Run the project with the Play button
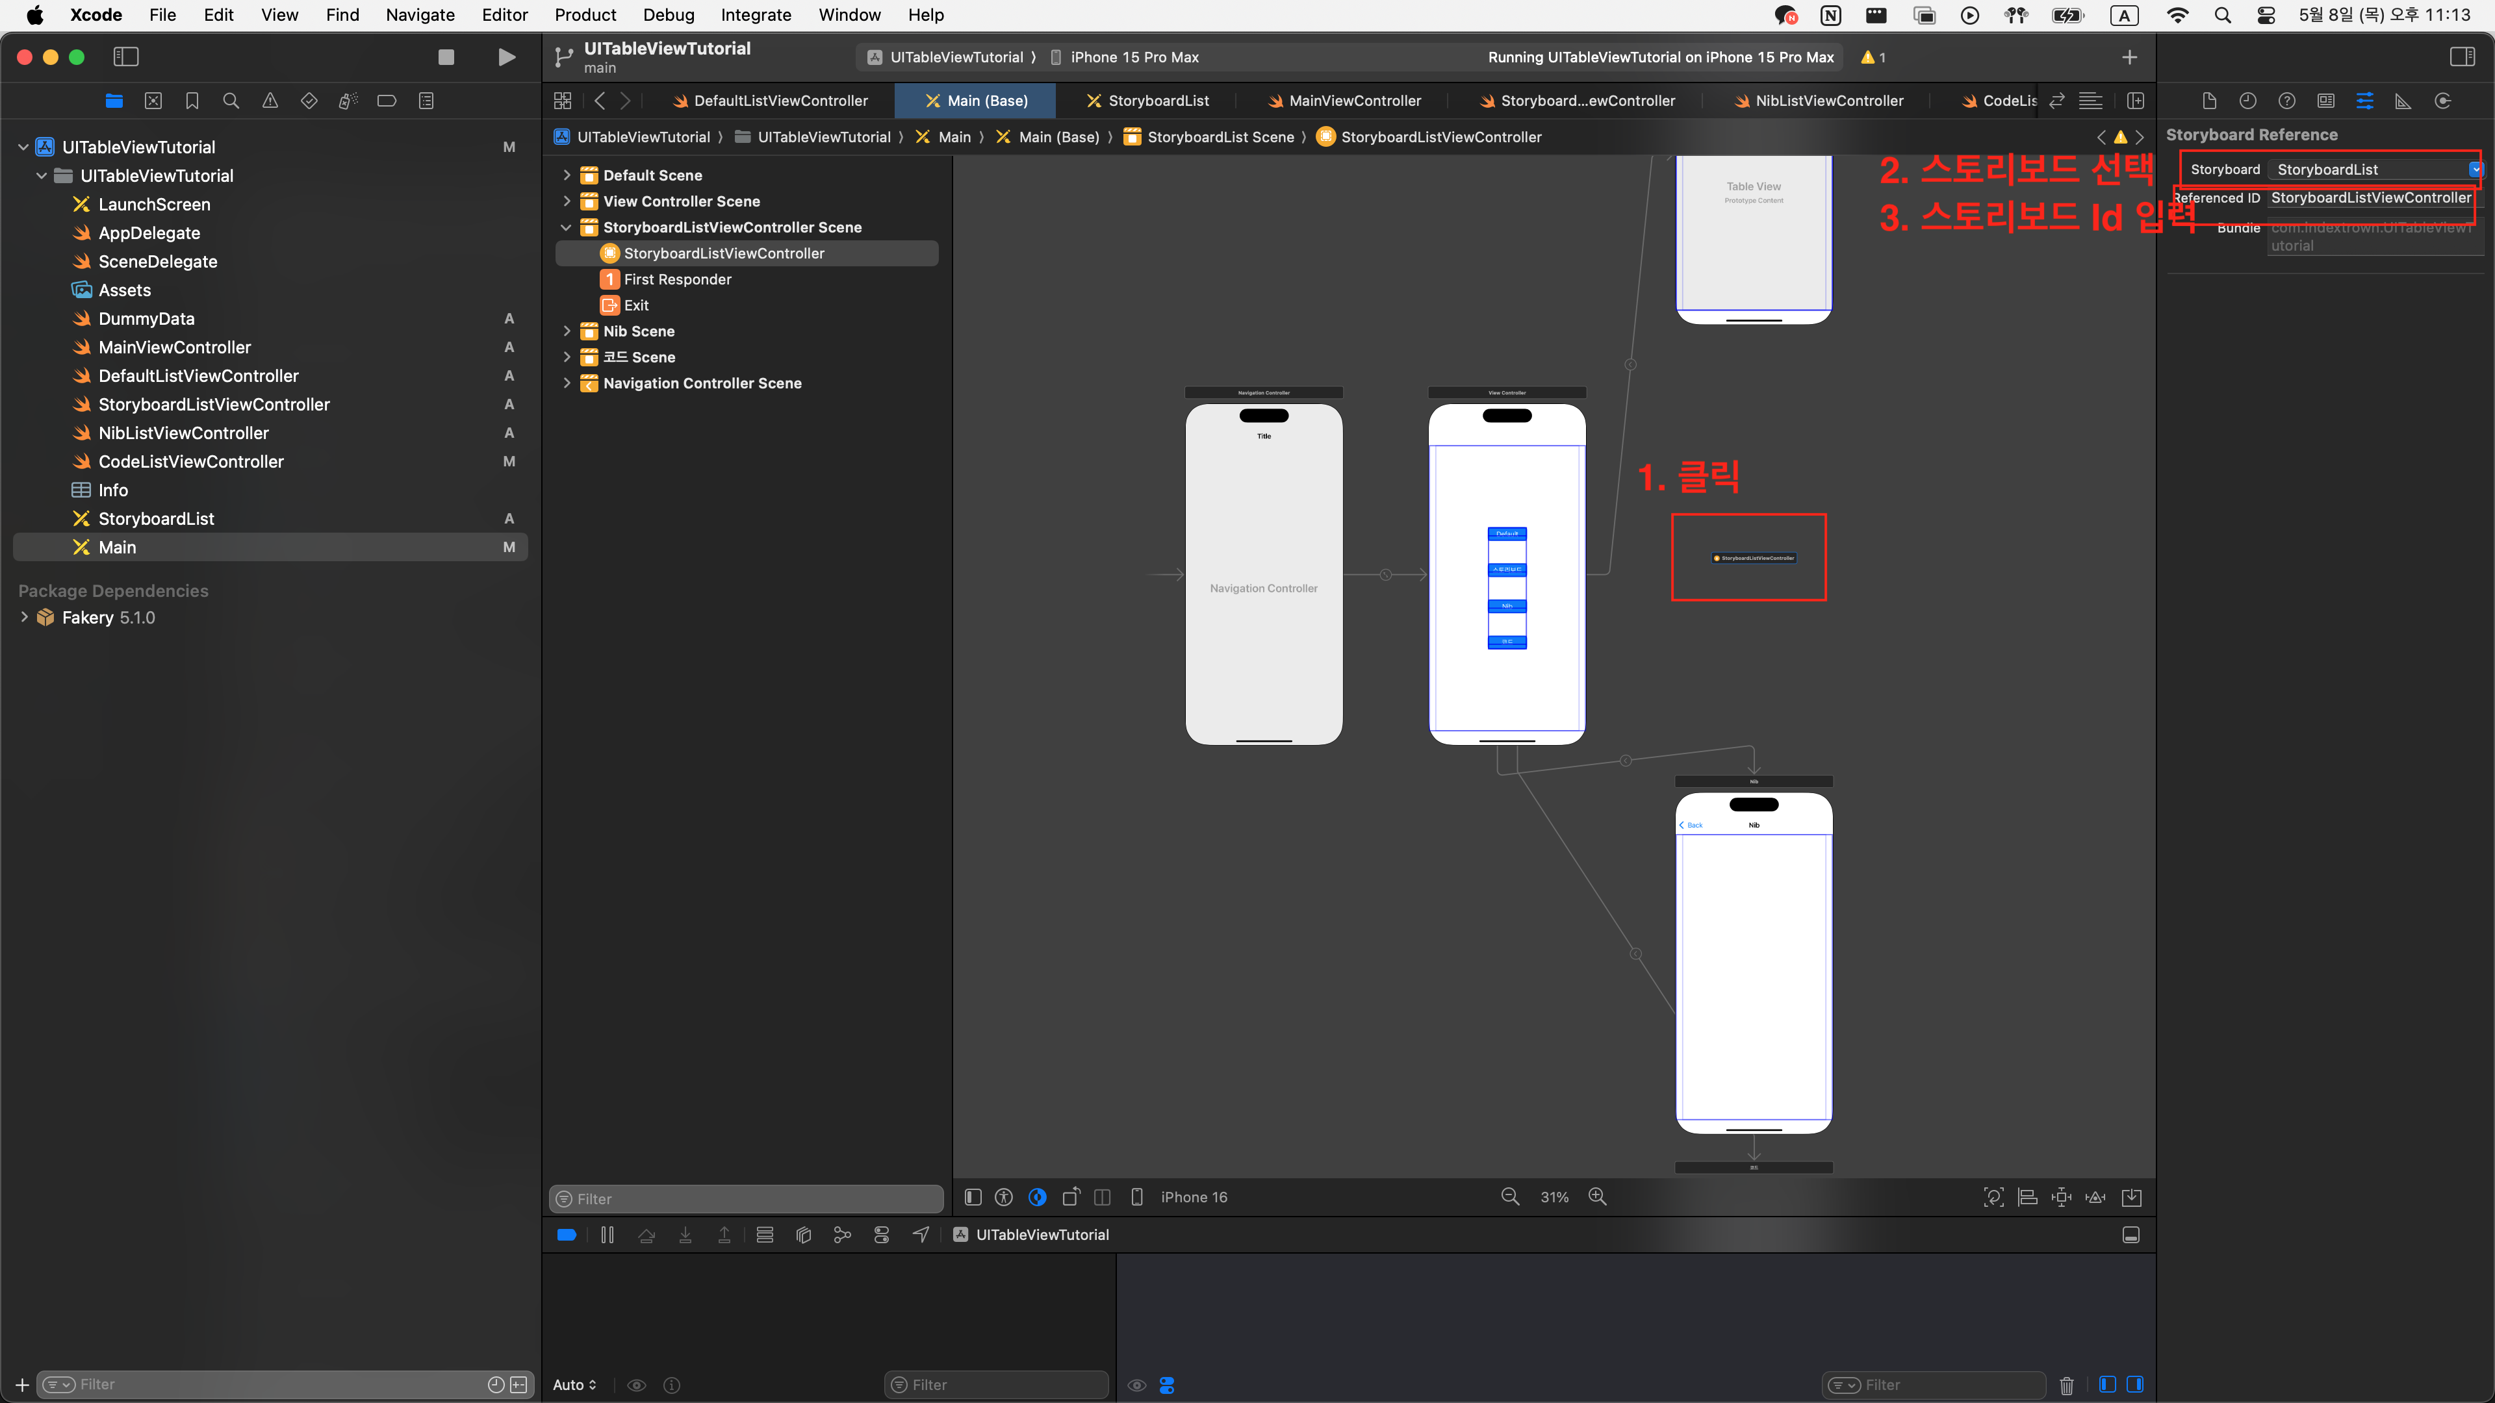 coord(505,57)
